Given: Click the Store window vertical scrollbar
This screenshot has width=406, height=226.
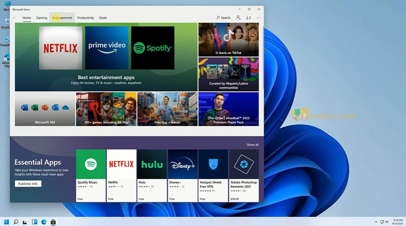Looking at the screenshot, I should 263,57.
